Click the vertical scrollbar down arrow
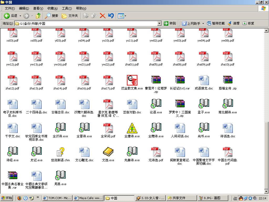This screenshot has height=202, width=269. 266,191
